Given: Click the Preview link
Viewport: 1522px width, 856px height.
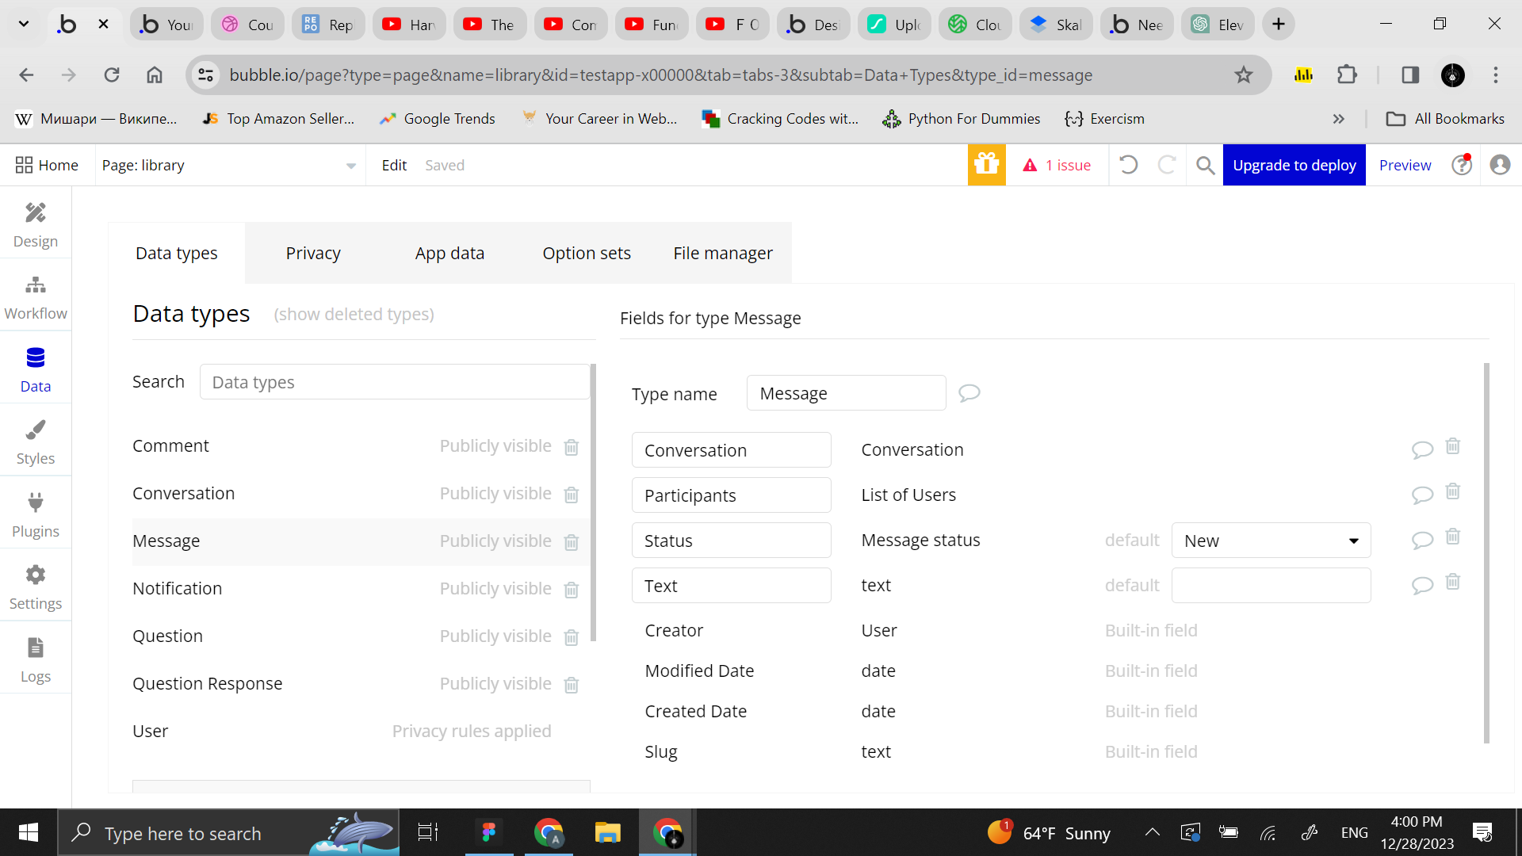Looking at the screenshot, I should pyautogui.click(x=1405, y=165).
